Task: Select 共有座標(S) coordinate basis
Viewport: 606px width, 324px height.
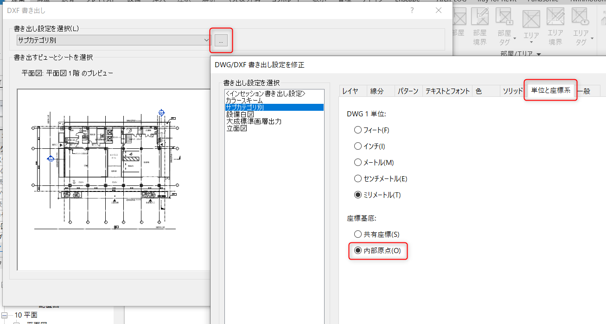Action: pyautogui.click(x=357, y=235)
